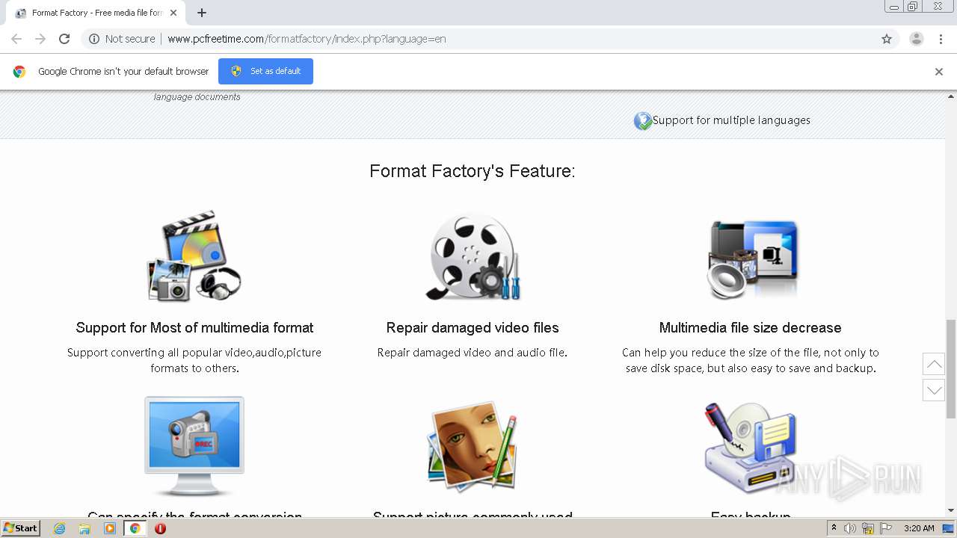The height and width of the screenshot is (538, 957).
Task: Dismiss the default browser notification bar
Action: (x=939, y=72)
